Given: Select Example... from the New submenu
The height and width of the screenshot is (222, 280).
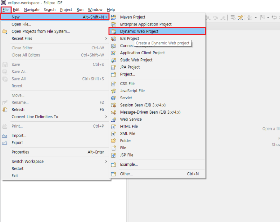Looking at the screenshot, I should tap(157, 164).
